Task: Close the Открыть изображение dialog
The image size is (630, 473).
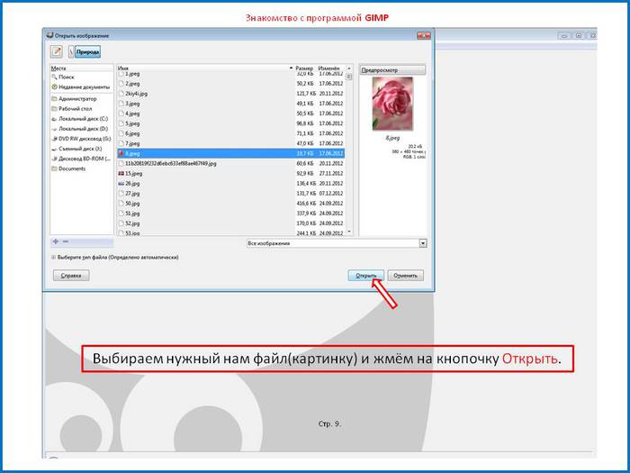Action: [x=423, y=36]
